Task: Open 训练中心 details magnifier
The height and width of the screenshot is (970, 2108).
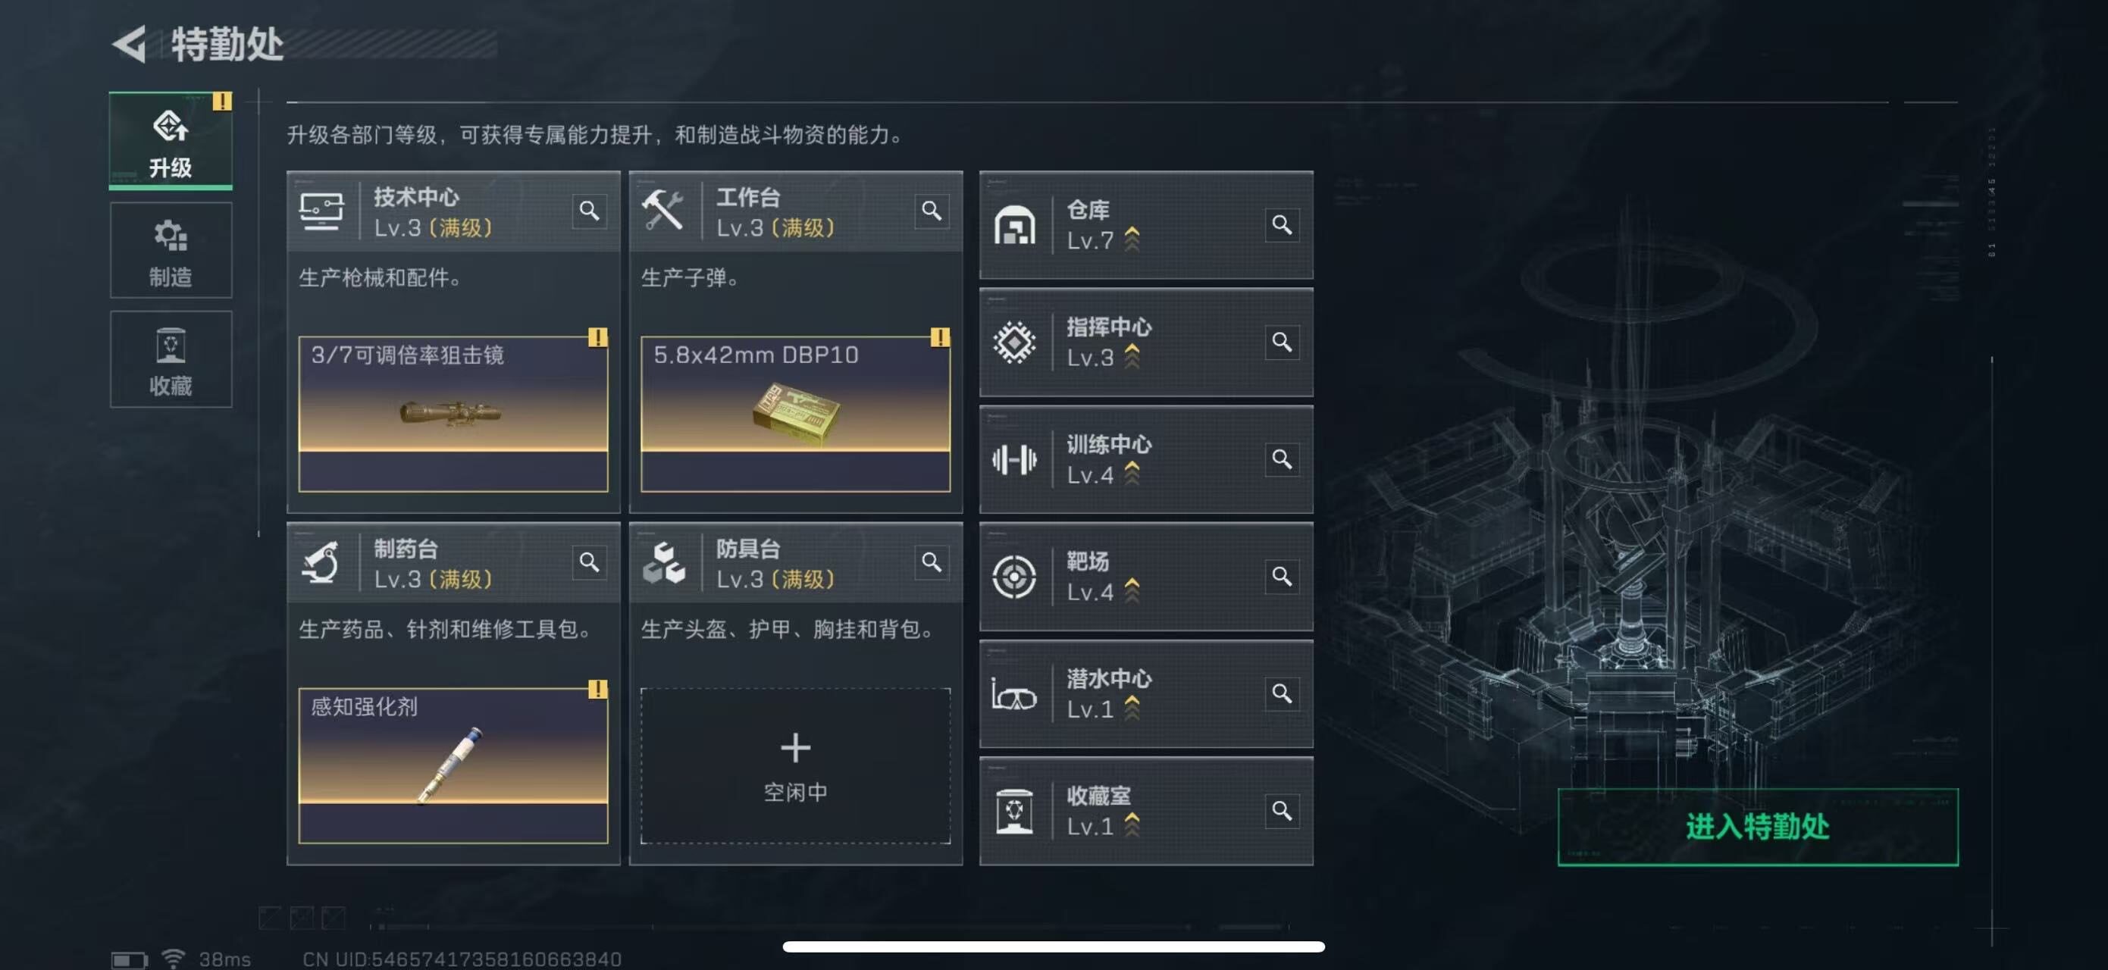Action: click(x=1282, y=458)
